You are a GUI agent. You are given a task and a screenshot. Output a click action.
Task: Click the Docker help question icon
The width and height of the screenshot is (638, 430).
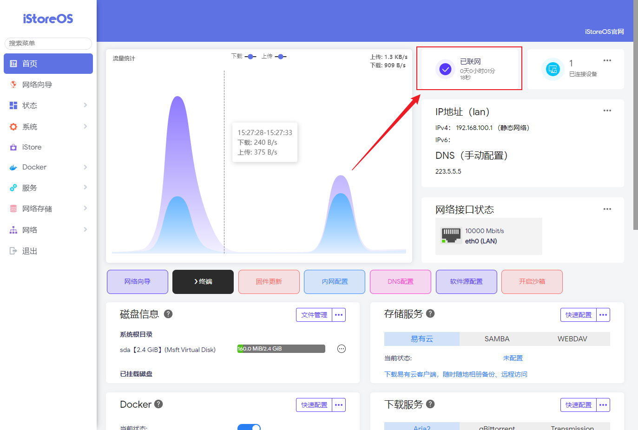coord(158,404)
